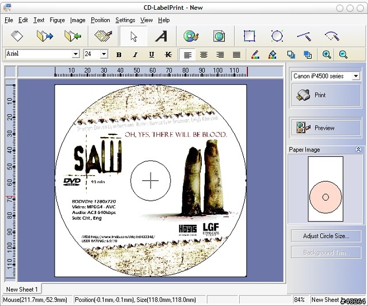Click the Print button
Viewport: 368px width, 306px height.
point(326,95)
